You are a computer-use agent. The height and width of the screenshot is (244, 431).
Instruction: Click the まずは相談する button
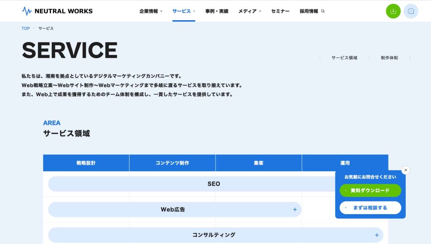370,208
